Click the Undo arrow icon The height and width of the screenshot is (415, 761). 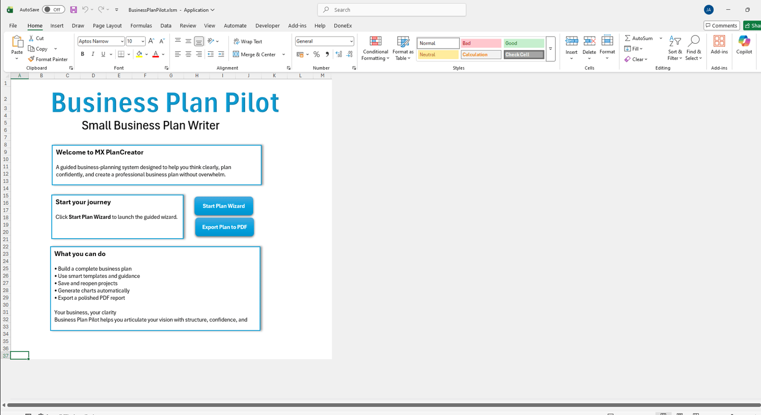coord(85,10)
